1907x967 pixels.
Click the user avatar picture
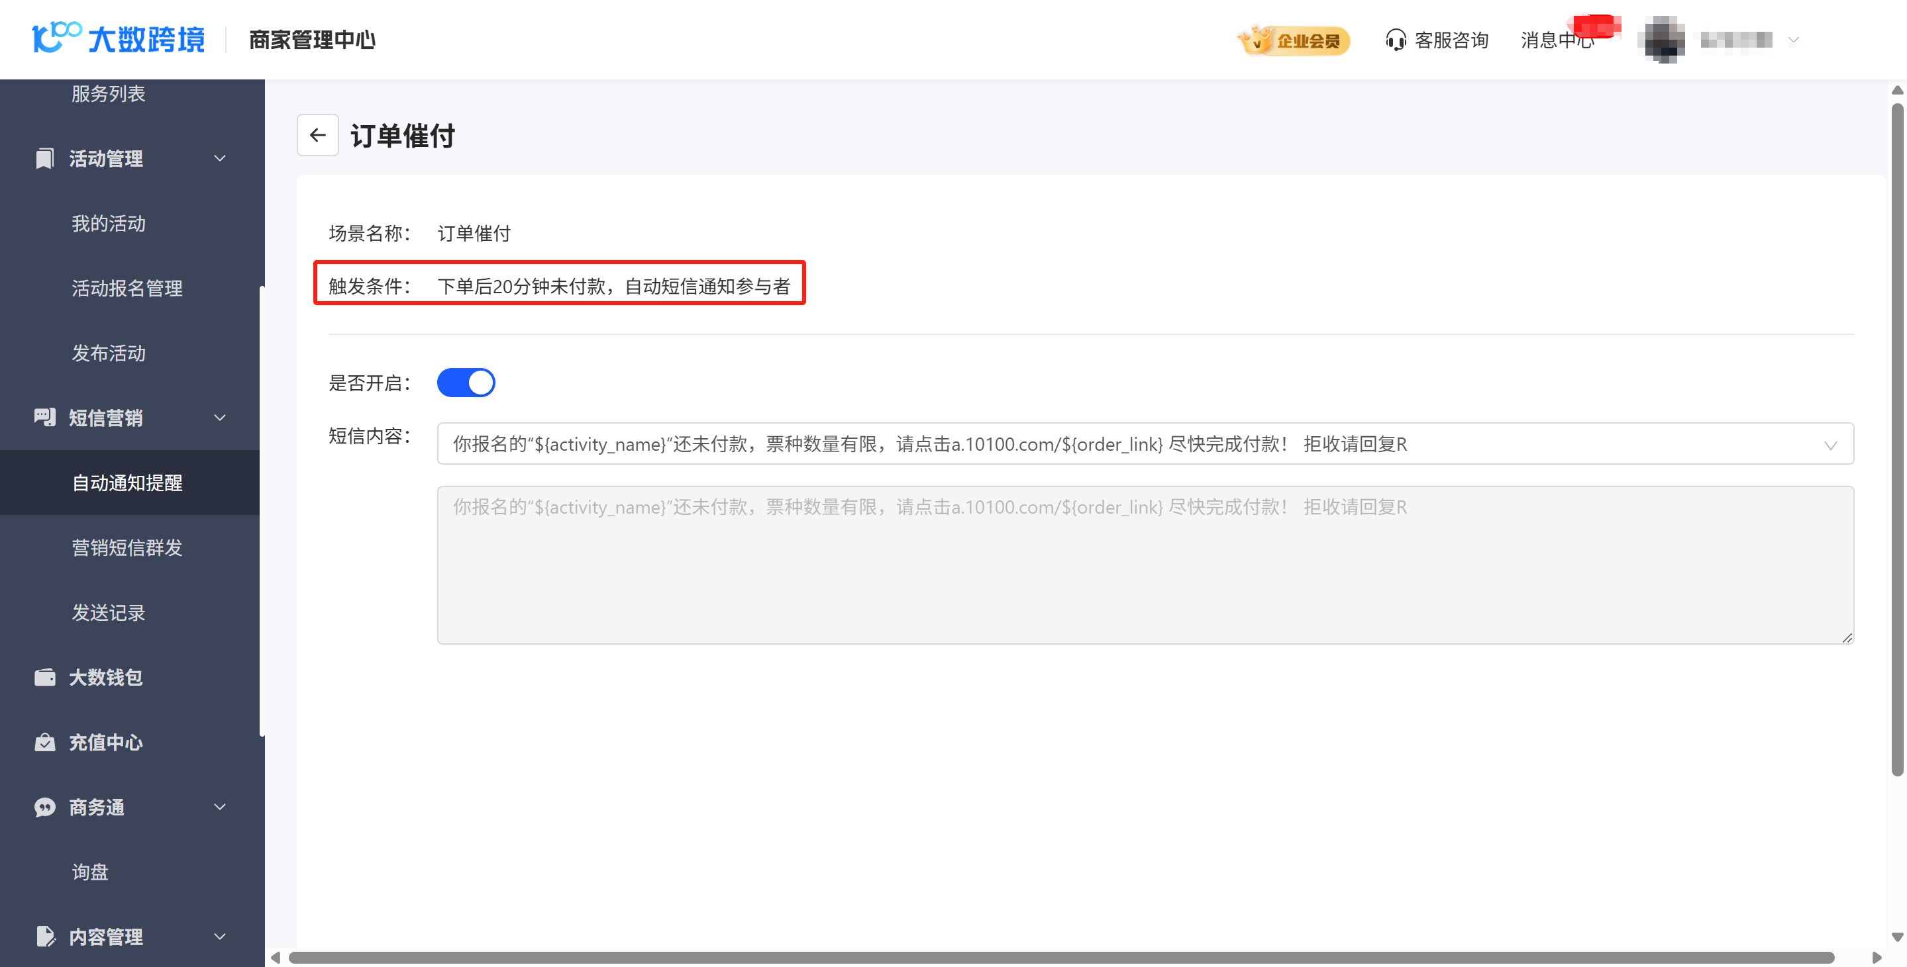pyautogui.click(x=1663, y=40)
